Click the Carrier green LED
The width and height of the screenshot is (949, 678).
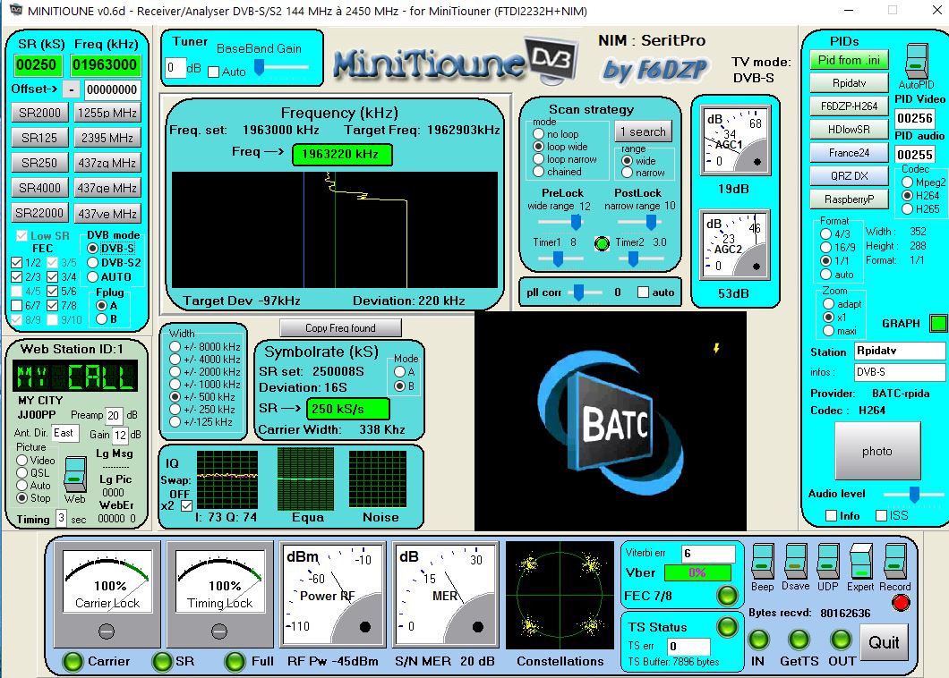click(73, 662)
